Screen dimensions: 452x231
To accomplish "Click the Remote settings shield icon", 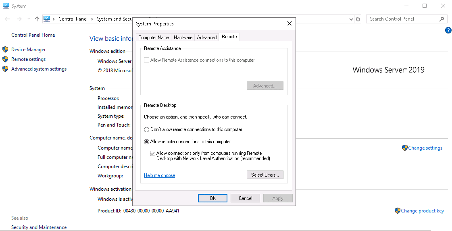I will pos(5,59).
